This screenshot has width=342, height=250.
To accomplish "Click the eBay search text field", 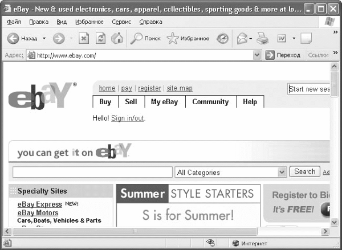I will (x=92, y=172).
